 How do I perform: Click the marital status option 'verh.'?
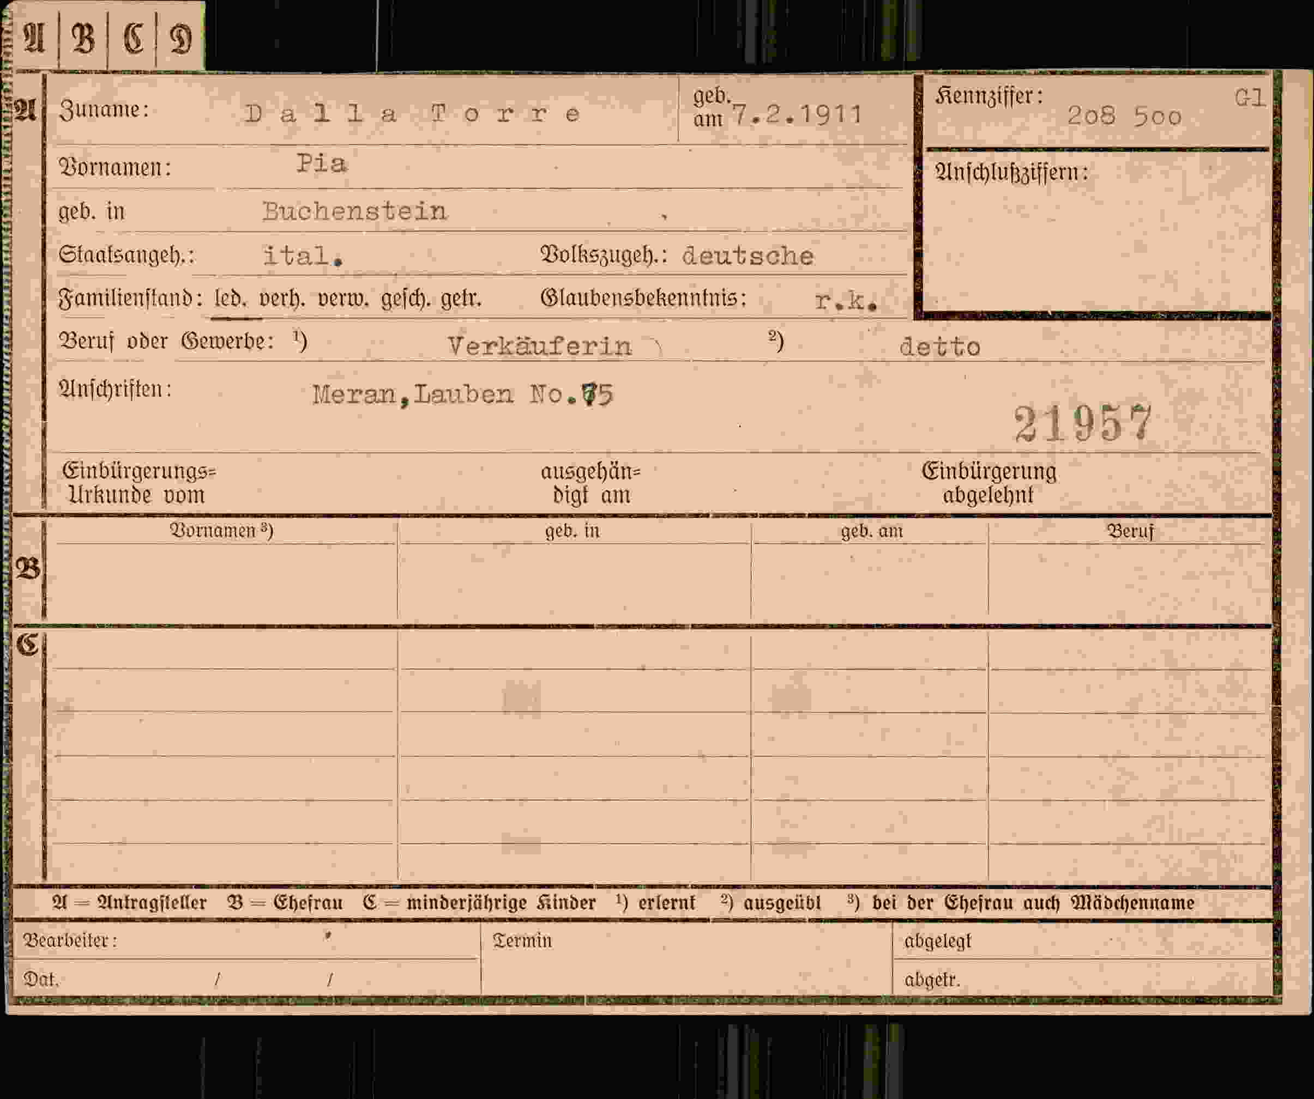pos(282,299)
